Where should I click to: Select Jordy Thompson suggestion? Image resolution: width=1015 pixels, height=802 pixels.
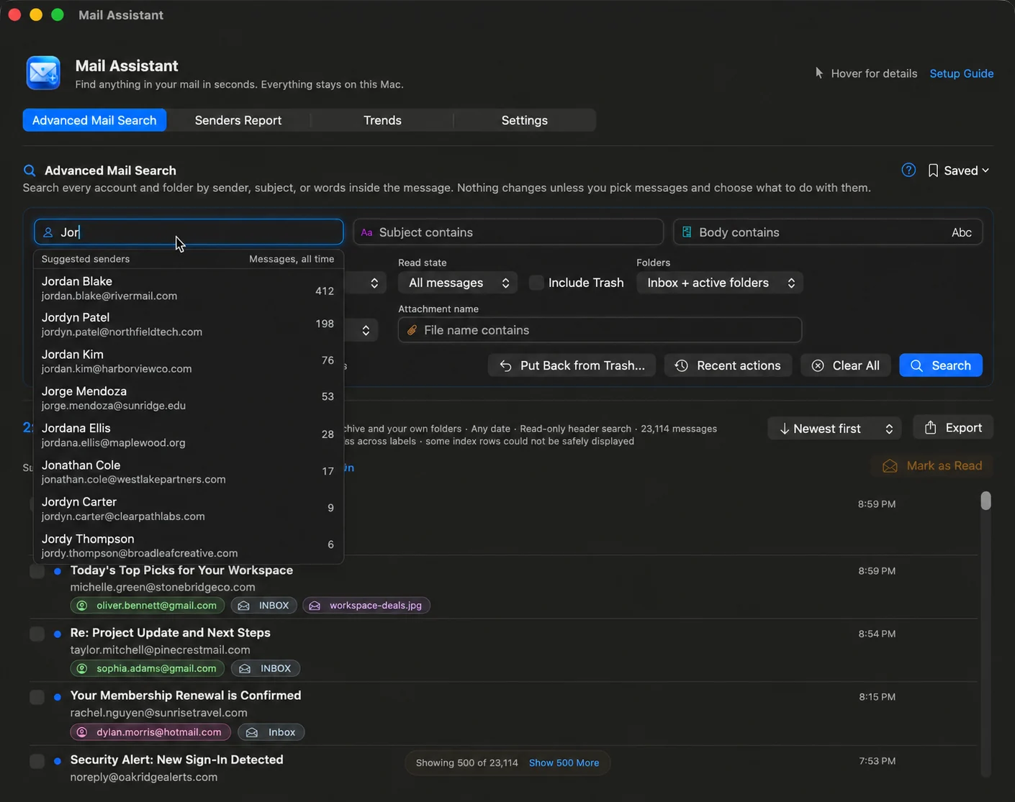point(189,546)
